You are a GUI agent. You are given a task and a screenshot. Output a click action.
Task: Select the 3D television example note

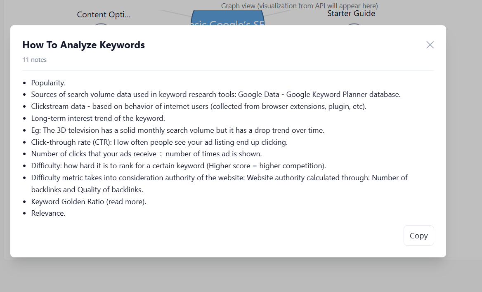click(178, 130)
